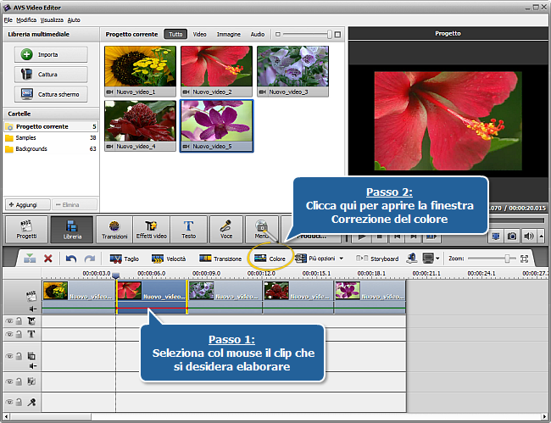551x423 pixels.
Task: Open the Modifica menu
Action: click(26, 19)
